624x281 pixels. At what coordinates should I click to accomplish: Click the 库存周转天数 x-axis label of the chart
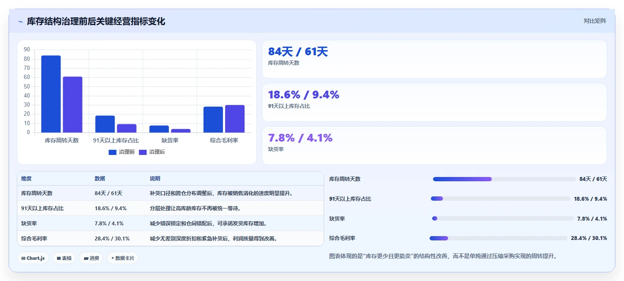(62, 140)
